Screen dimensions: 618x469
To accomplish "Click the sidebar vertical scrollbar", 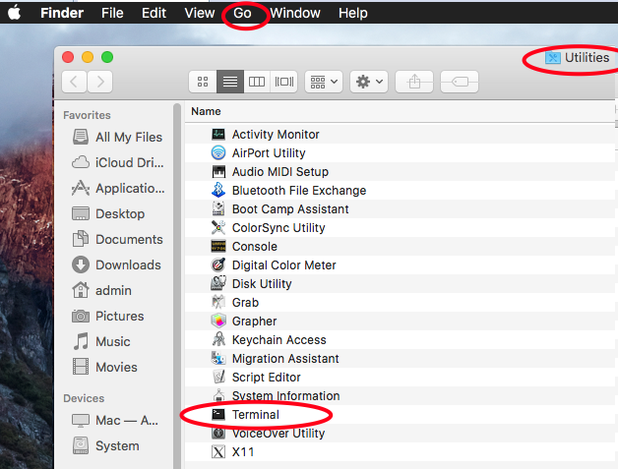I will coord(177,285).
